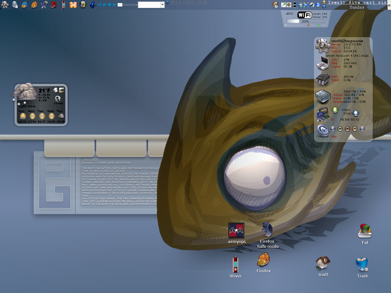Launch Firefox from the top panel
The image size is (391, 293).
point(34,4)
